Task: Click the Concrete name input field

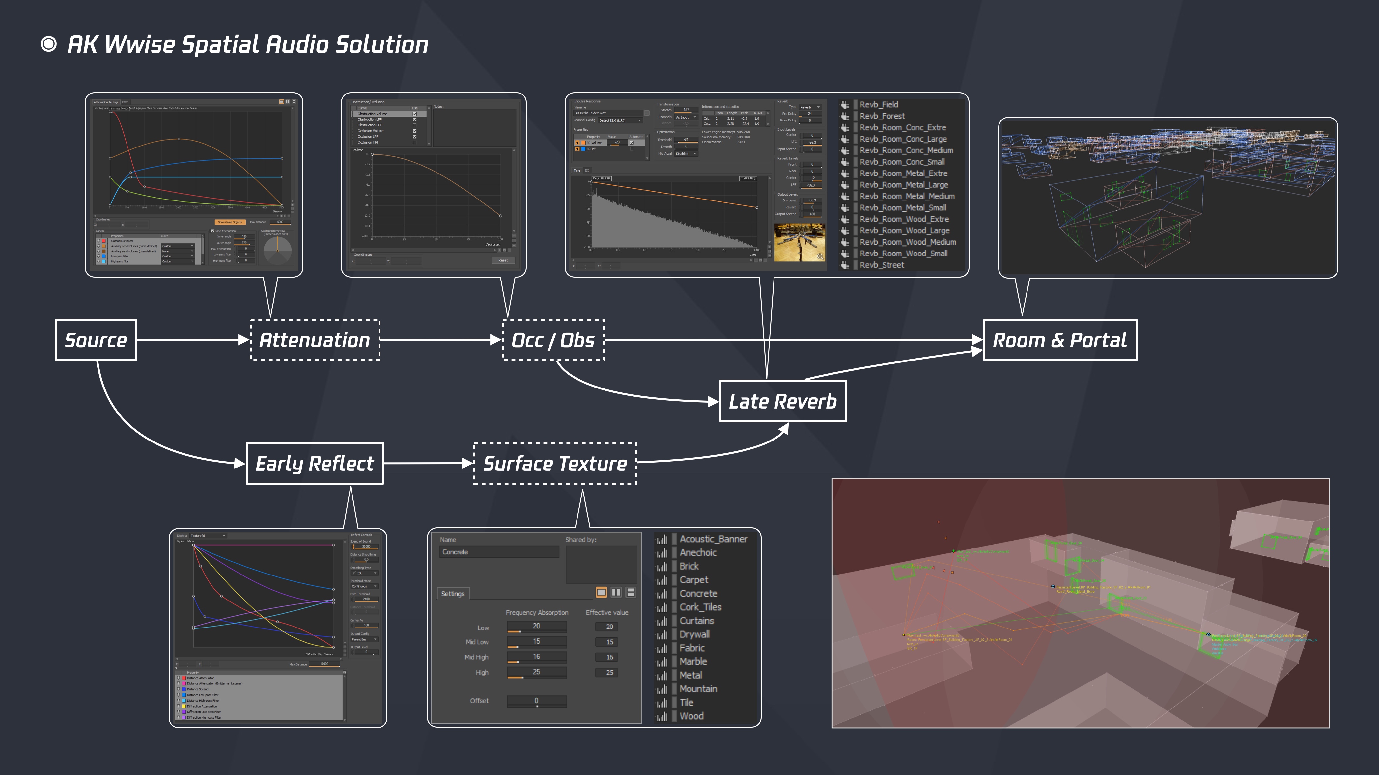Action: [499, 552]
